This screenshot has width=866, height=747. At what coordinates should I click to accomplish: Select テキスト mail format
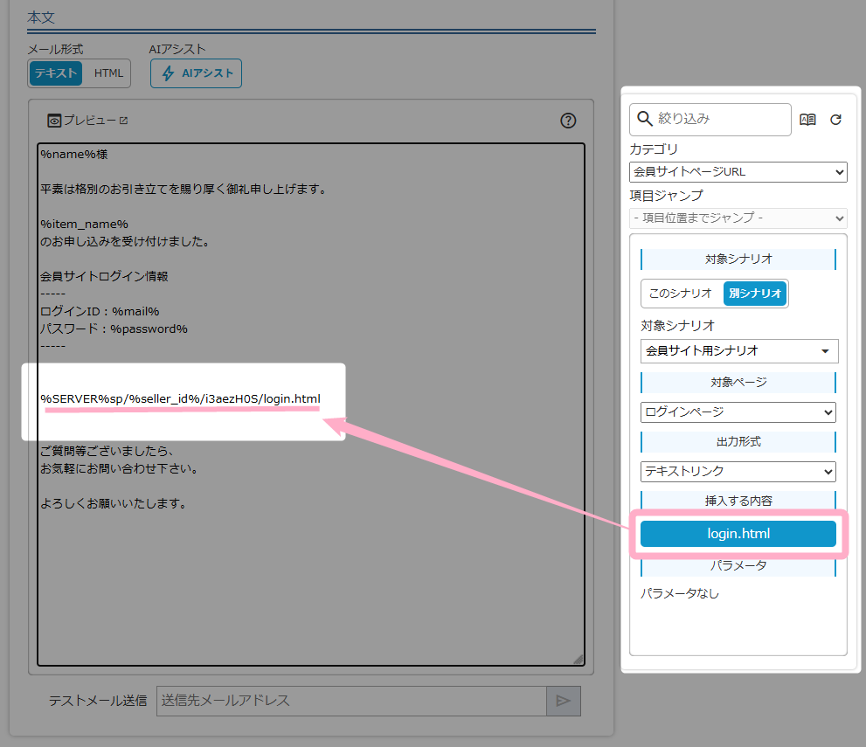(56, 73)
